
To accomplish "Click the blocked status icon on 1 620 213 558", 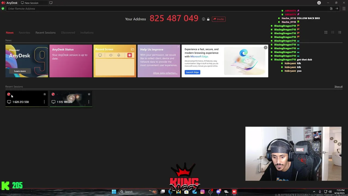I will click(9, 94).
